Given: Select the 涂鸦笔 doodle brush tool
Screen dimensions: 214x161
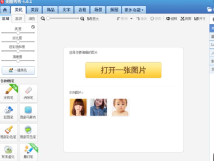Looking at the screenshot, I should coord(9,93).
